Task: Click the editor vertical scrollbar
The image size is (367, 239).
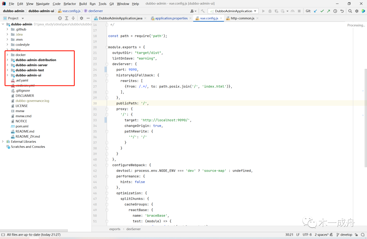Action: (366, 118)
